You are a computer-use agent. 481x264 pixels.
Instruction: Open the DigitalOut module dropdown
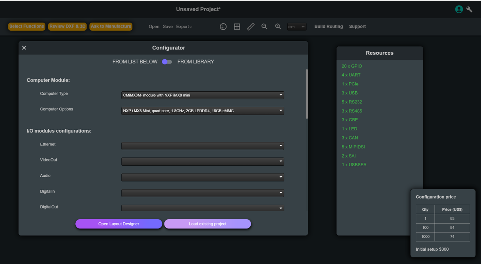(x=203, y=208)
